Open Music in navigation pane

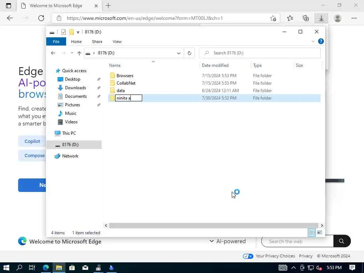[x=70, y=113]
